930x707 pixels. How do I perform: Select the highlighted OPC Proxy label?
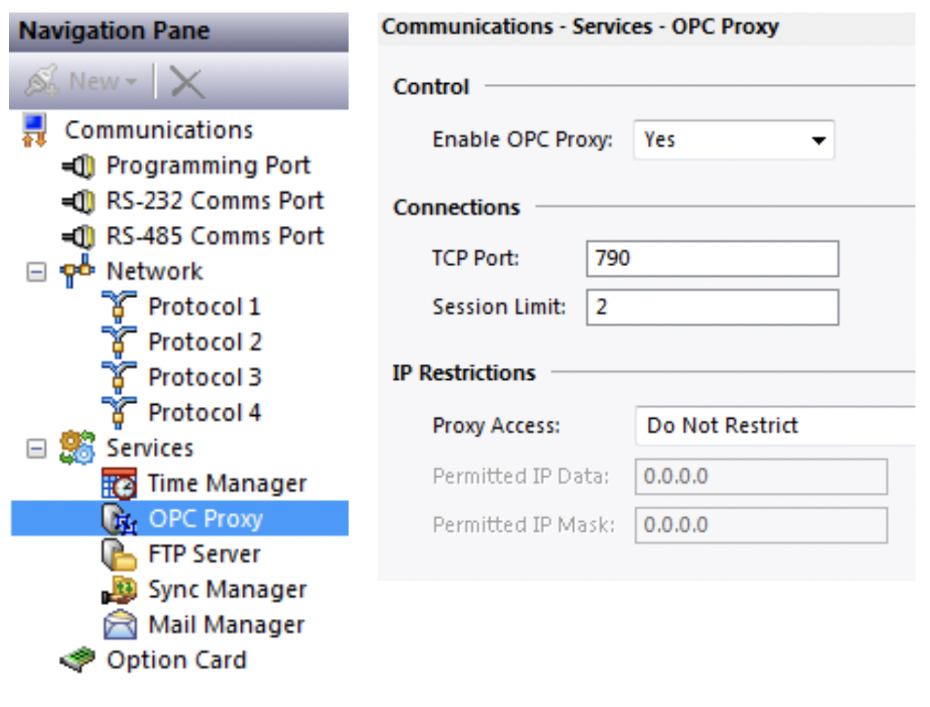point(206,519)
